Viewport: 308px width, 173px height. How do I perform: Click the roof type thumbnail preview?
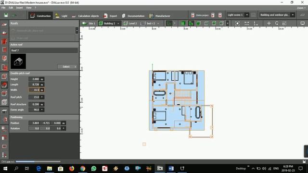pyautogui.click(x=18, y=61)
